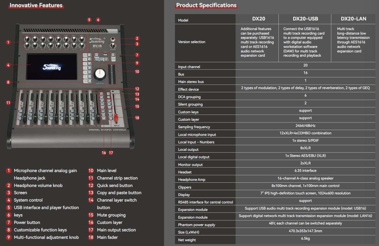Select callout marker 18 next to red fader
The height and width of the screenshot is (246, 379).
tap(137, 118)
